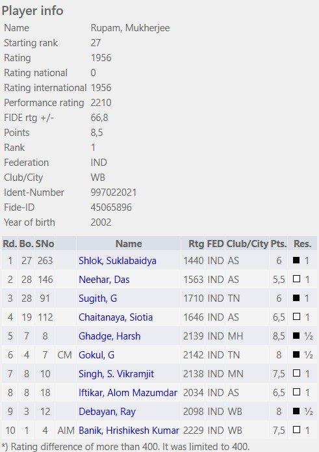This screenshot has height=452, width=319.
Task: Click the Fide-ID value 45065896
Action: (x=111, y=207)
